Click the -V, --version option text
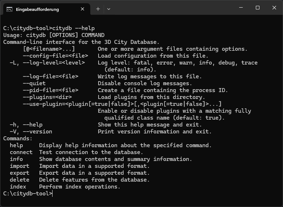 tap(31, 132)
